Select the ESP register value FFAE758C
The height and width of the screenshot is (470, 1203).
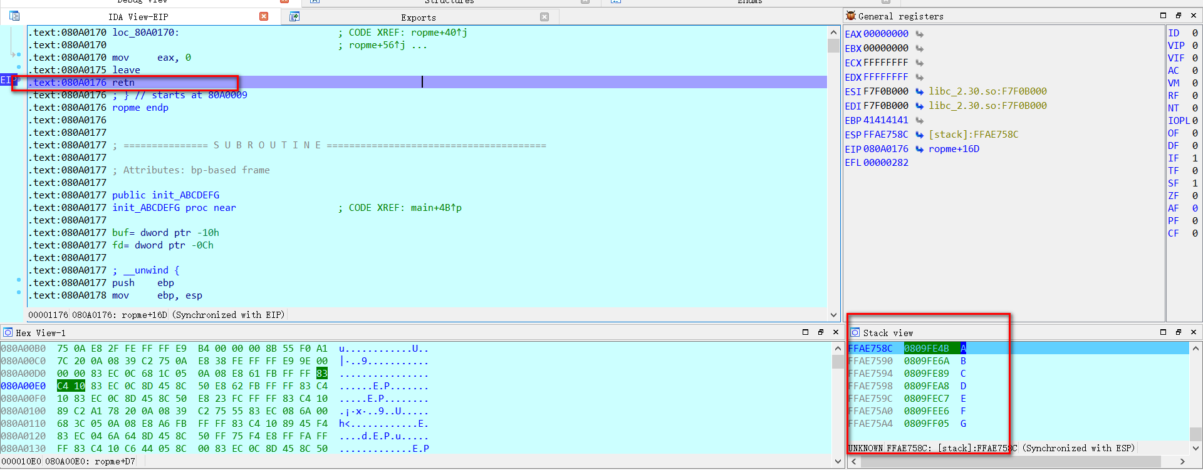[x=886, y=135]
